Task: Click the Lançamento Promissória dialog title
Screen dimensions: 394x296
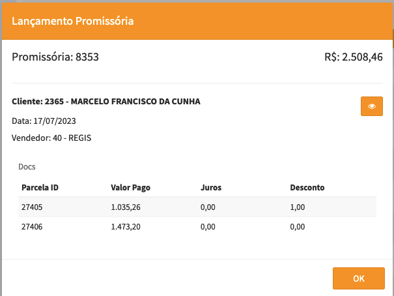Action: click(x=73, y=22)
